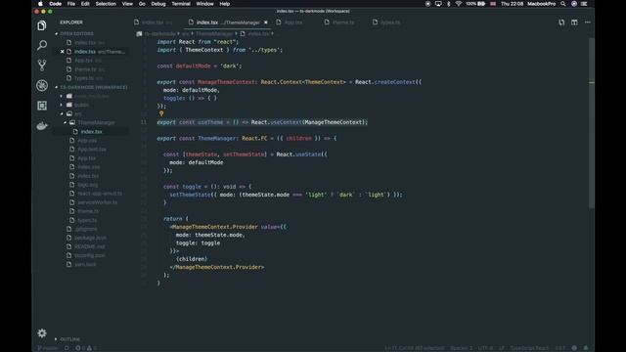The width and height of the screenshot is (626, 352).
Task: Select index.tsx under the ThemeManager folder
Action: (x=91, y=132)
